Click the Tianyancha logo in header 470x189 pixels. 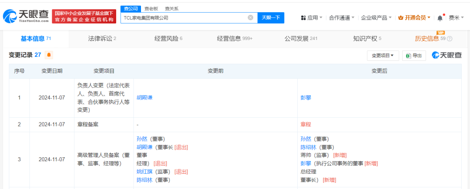pos(26,16)
